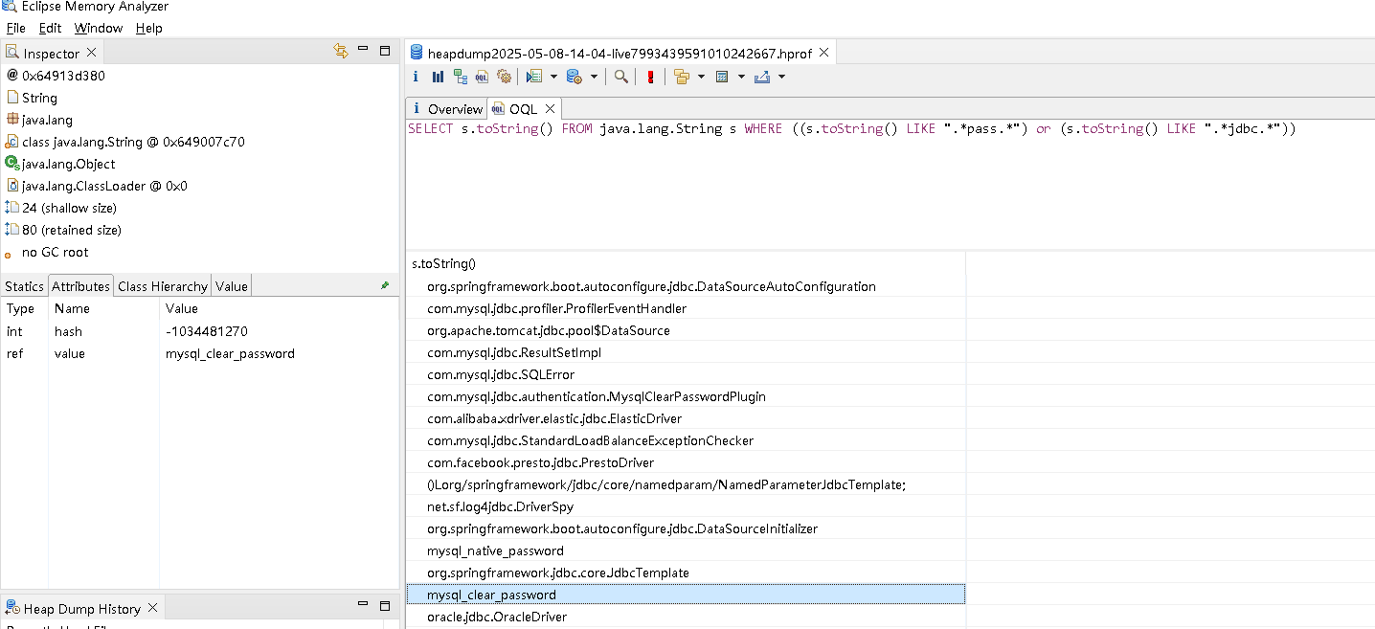The height and width of the screenshot is (629, 1375).
Task: Open the heap dump Overview info icon in toolbar
Action: pos(416,77)
